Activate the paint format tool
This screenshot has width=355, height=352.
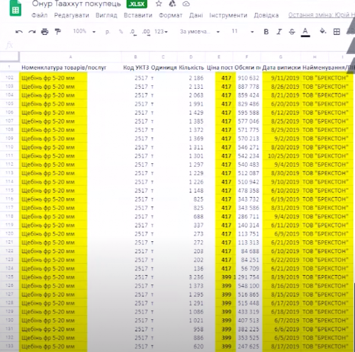(58, 32)
